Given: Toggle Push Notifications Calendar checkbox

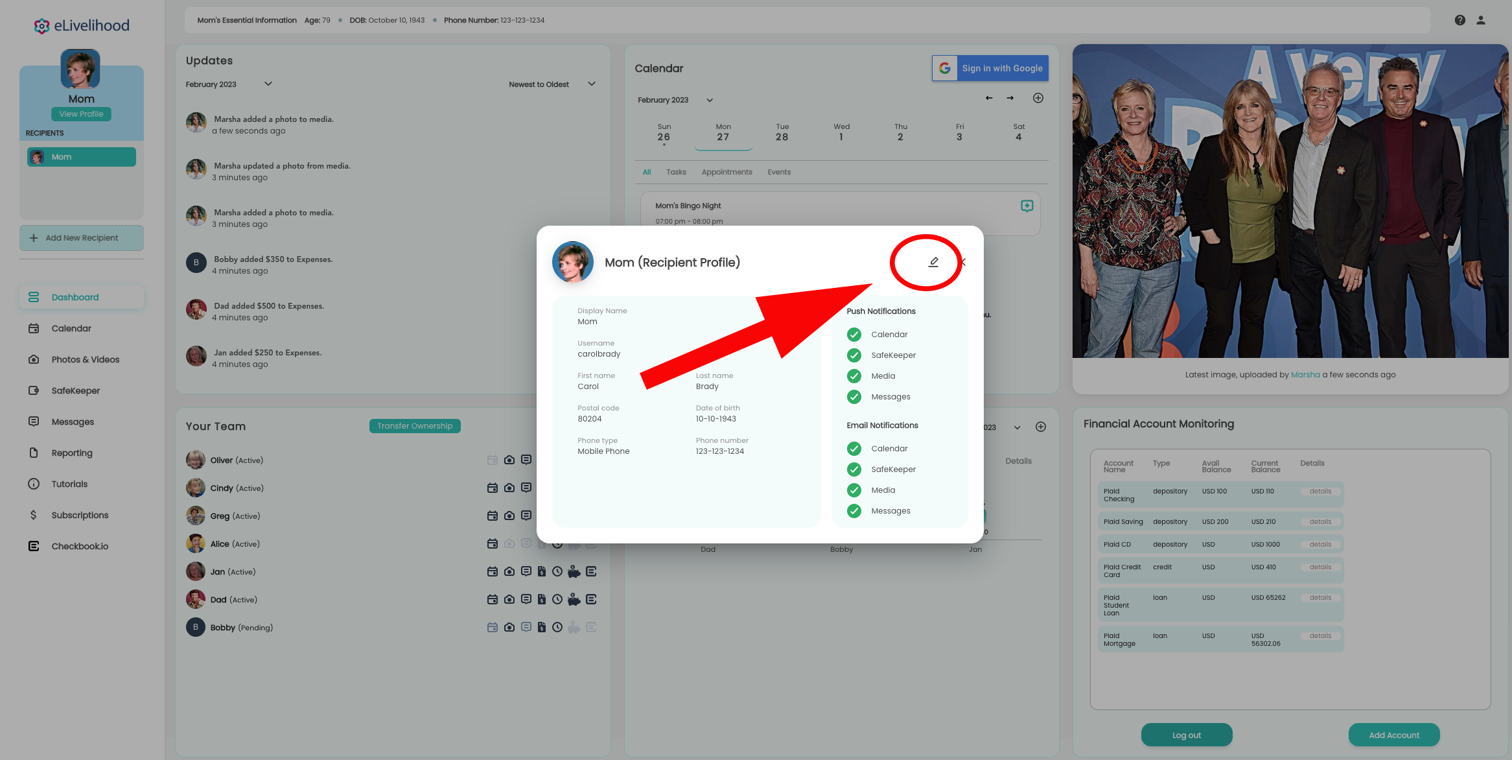Looking at the screenshot, I should pos(854,335).
